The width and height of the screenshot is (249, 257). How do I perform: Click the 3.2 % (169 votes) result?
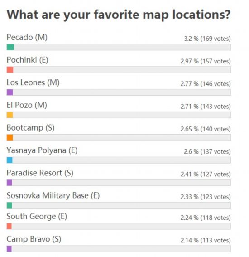207,39
